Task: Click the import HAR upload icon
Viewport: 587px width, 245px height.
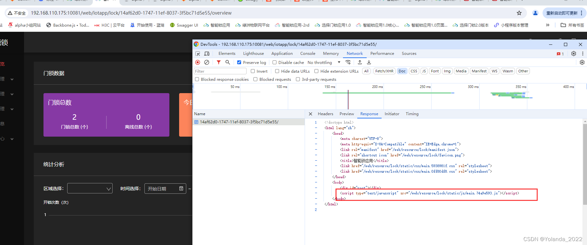Action: point(360,62)
